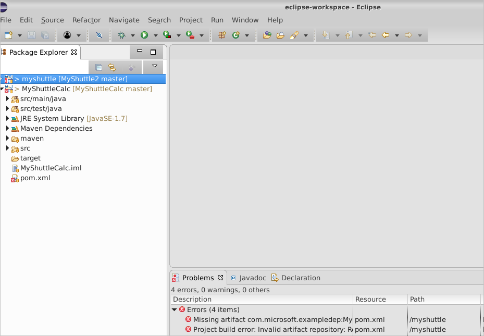Click the user account sign-in icon

(68, 35)
